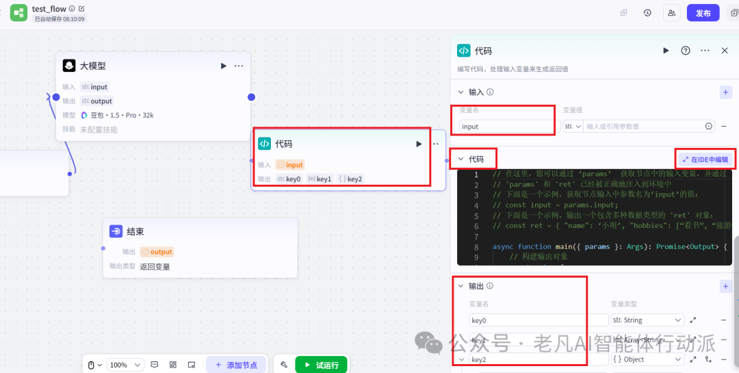Click the test_flow app logo

pyautogui.click(x=19, y=13)
